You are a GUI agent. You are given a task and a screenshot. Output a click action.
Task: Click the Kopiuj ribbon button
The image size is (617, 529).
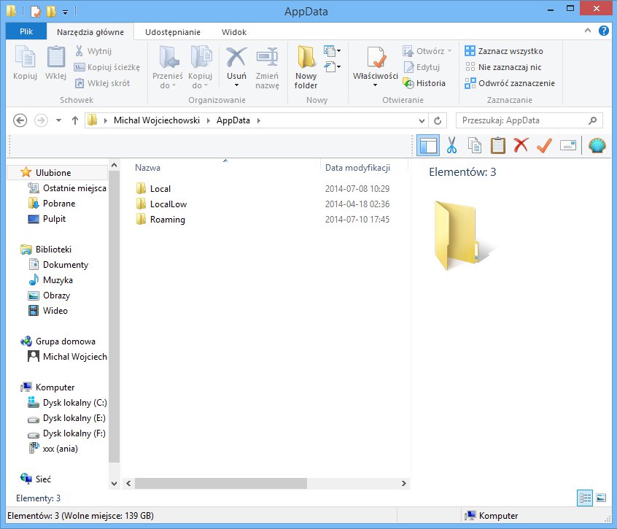pyautogui.click(x=26, y=63)
